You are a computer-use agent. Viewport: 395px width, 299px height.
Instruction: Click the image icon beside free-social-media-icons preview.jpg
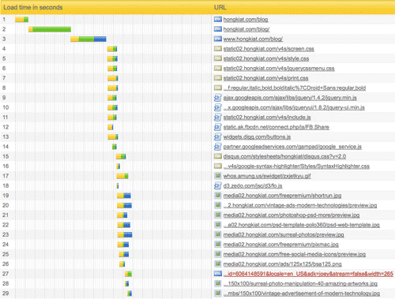click(x=218, y=254)
